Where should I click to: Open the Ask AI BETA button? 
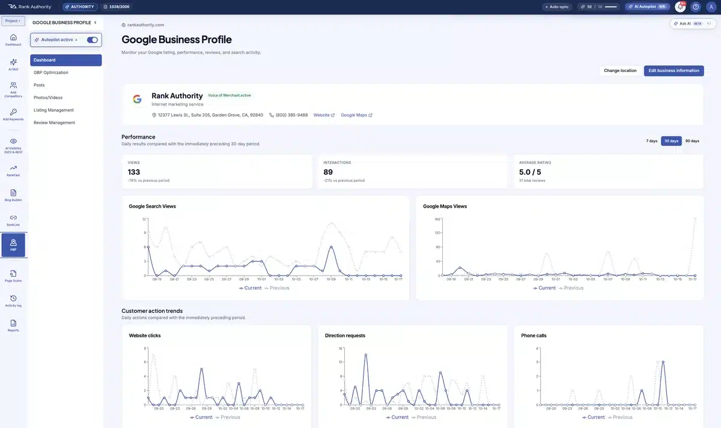[694, 23]
